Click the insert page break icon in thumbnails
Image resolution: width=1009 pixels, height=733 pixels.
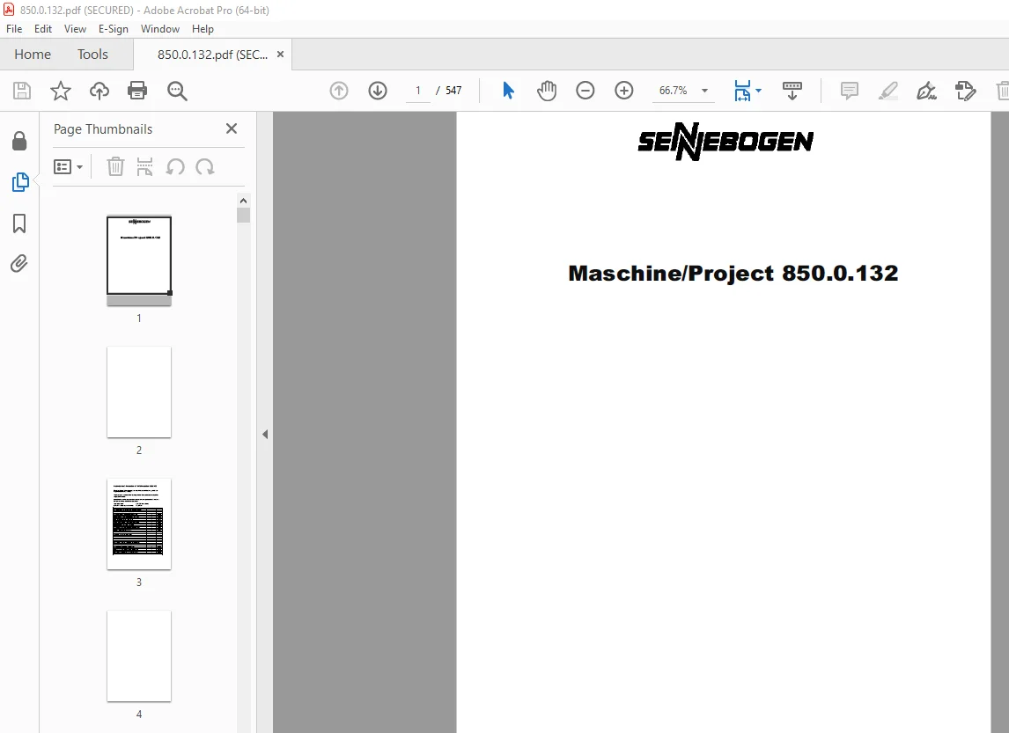point(144,167)
